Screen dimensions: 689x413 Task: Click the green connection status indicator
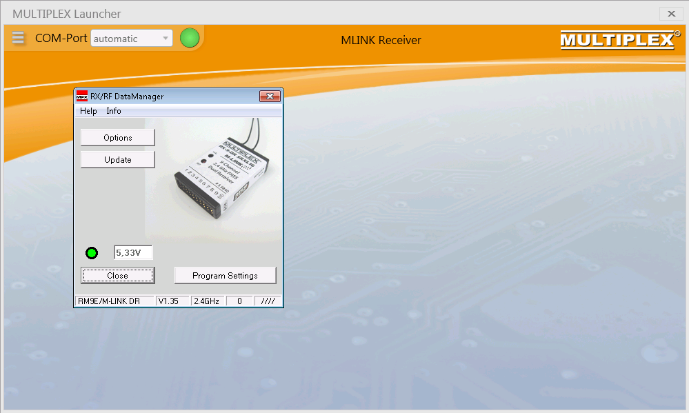pyautogui.click(x=190, y=39)
